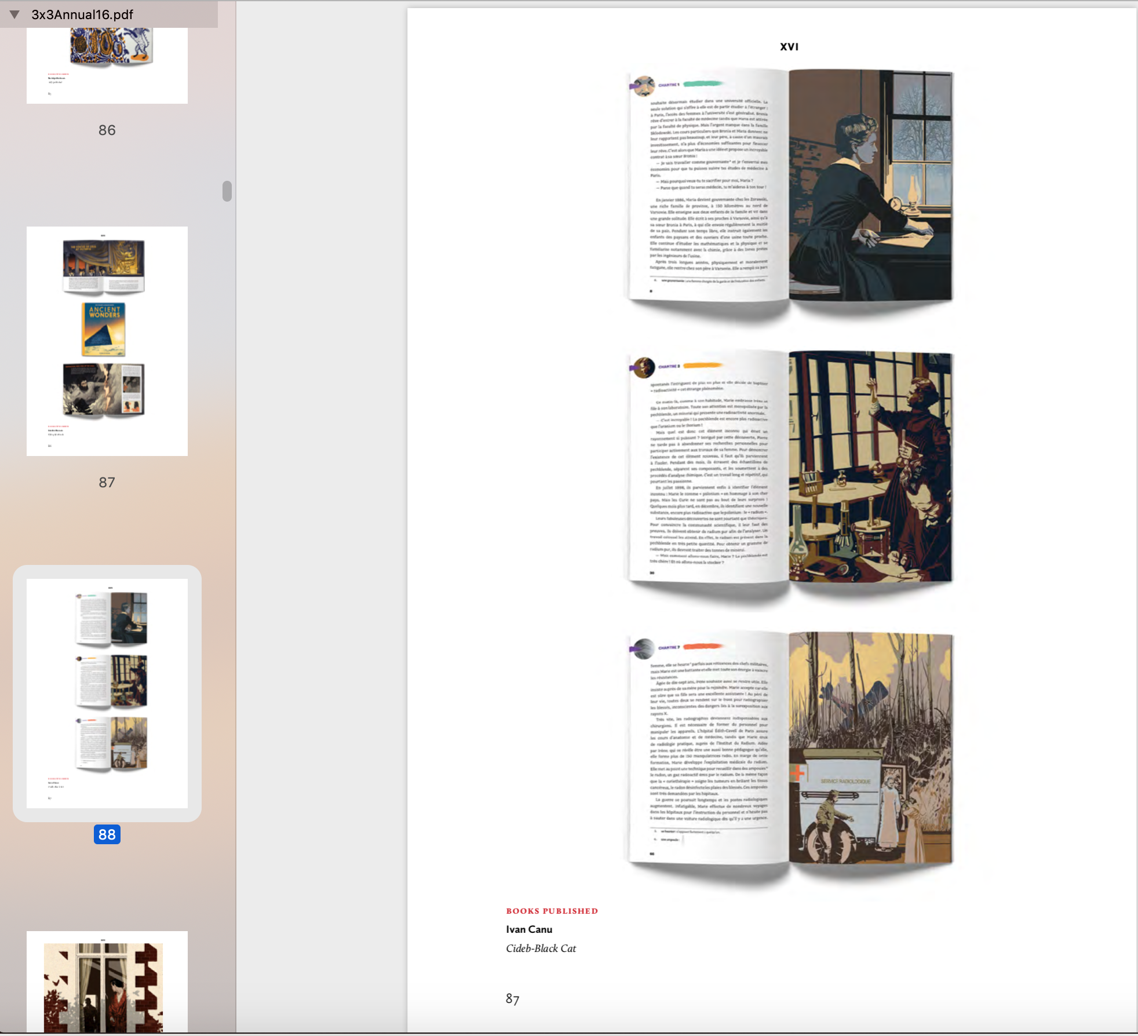Collapse the 3x3Annual16.pdf disclosure triangle
The height and width of the screenshot is (1036, 1138).
pyautogui.click(x=15, y=14)
